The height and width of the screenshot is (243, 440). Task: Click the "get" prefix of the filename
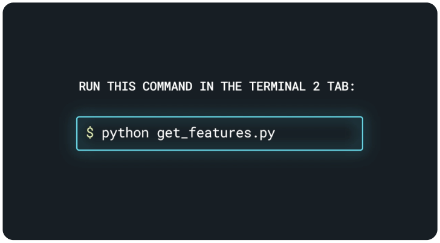(167, 133)
